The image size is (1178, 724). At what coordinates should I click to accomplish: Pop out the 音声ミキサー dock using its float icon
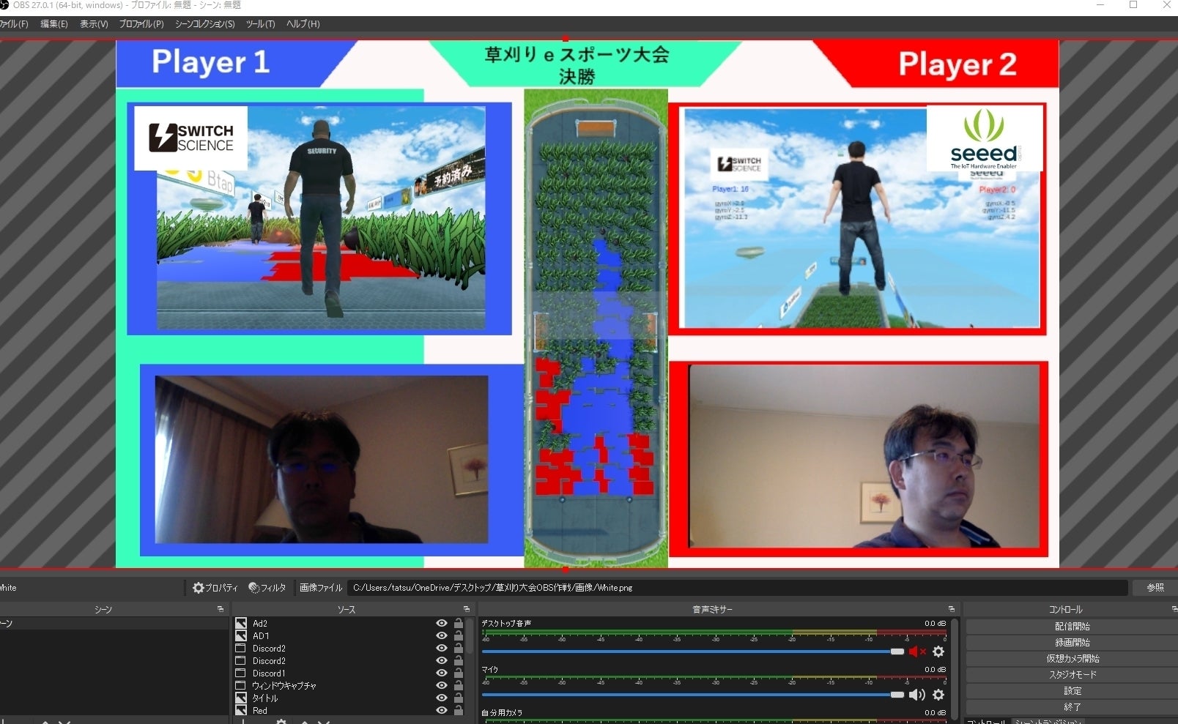pyautogui.click(x=952, y=609)
